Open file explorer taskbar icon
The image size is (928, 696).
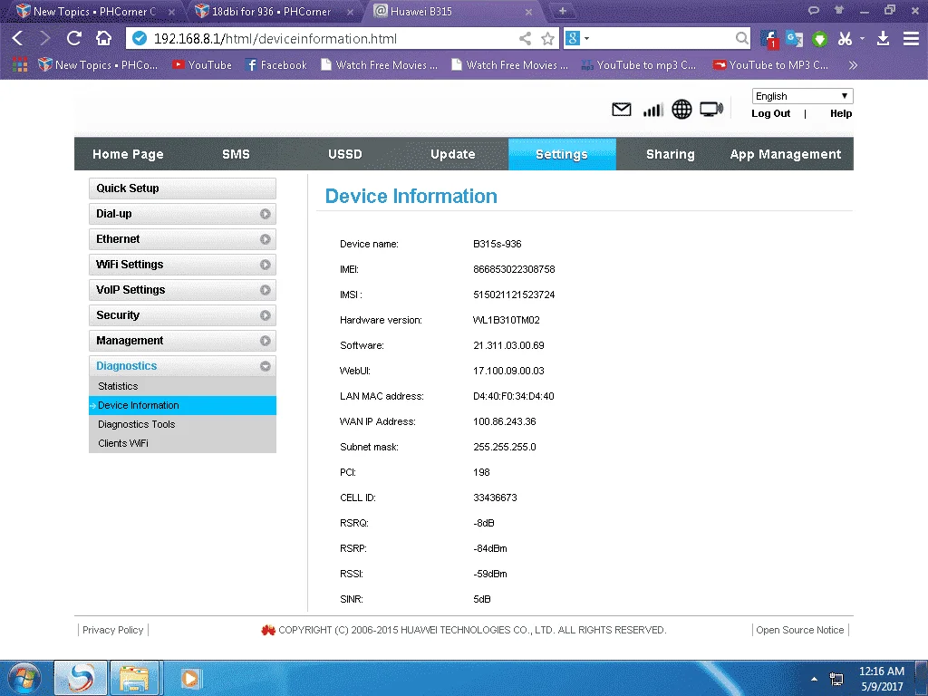[x=134, y=678]
